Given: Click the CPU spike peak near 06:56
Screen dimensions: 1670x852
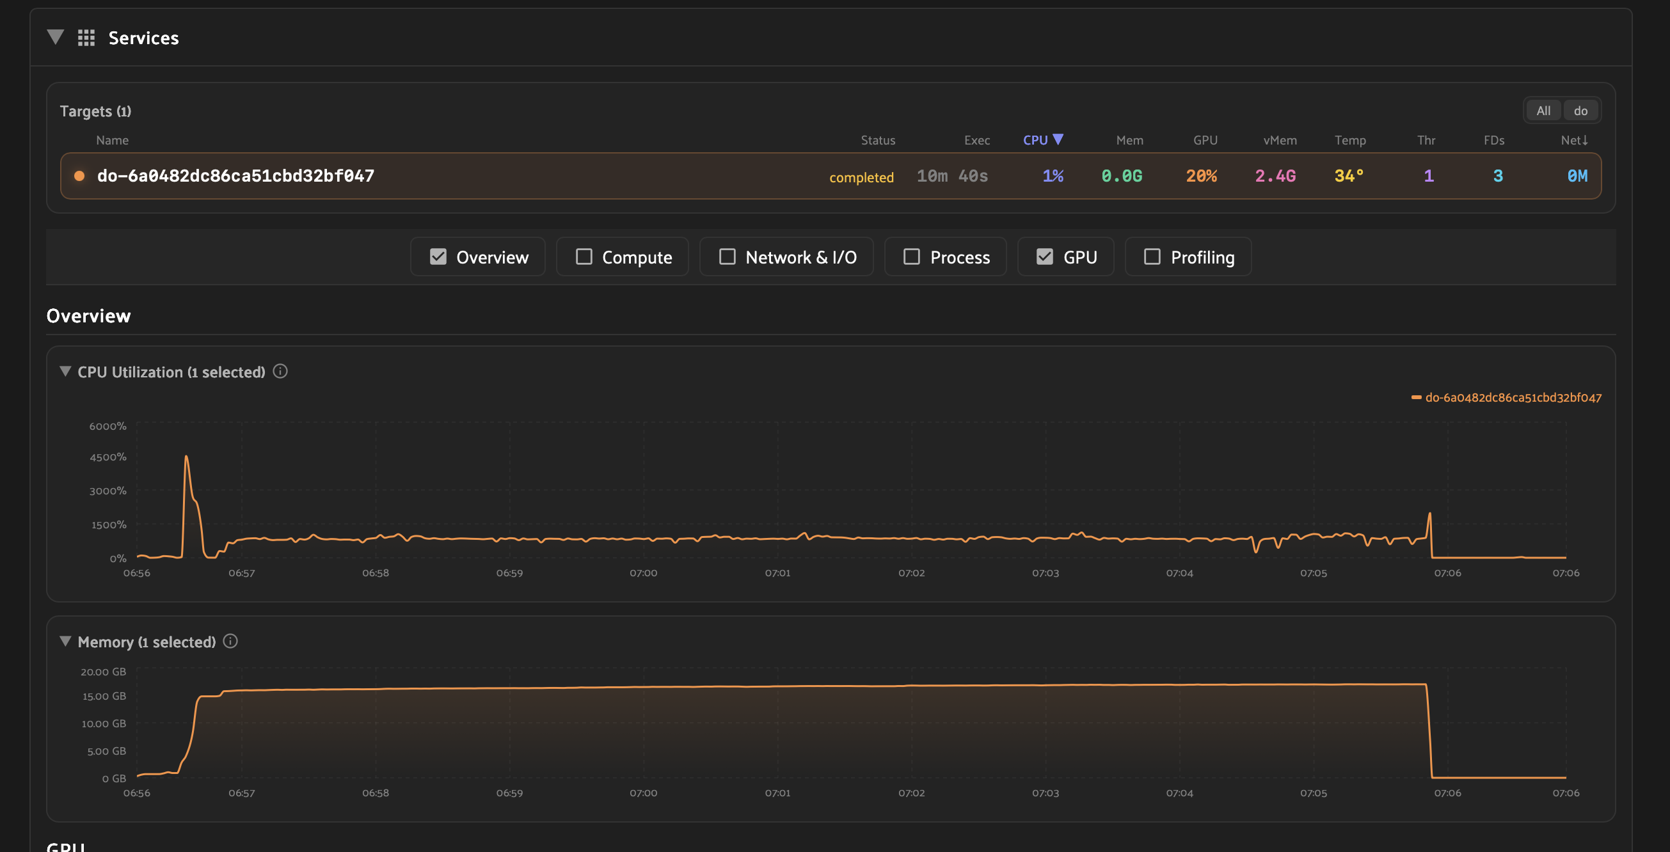Looking at the screenshot, I should pyautogui.click(x=186, y=457).
